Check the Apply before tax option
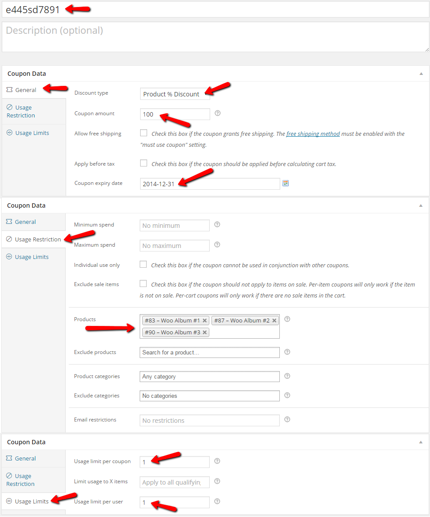The image size is (430, 517). point(144,163)
